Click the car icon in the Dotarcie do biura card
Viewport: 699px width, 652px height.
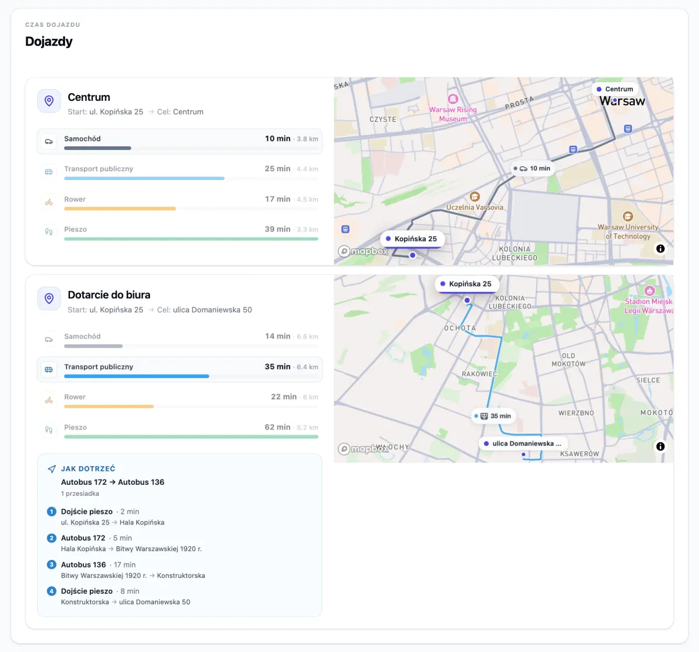[x=49, y=339]
